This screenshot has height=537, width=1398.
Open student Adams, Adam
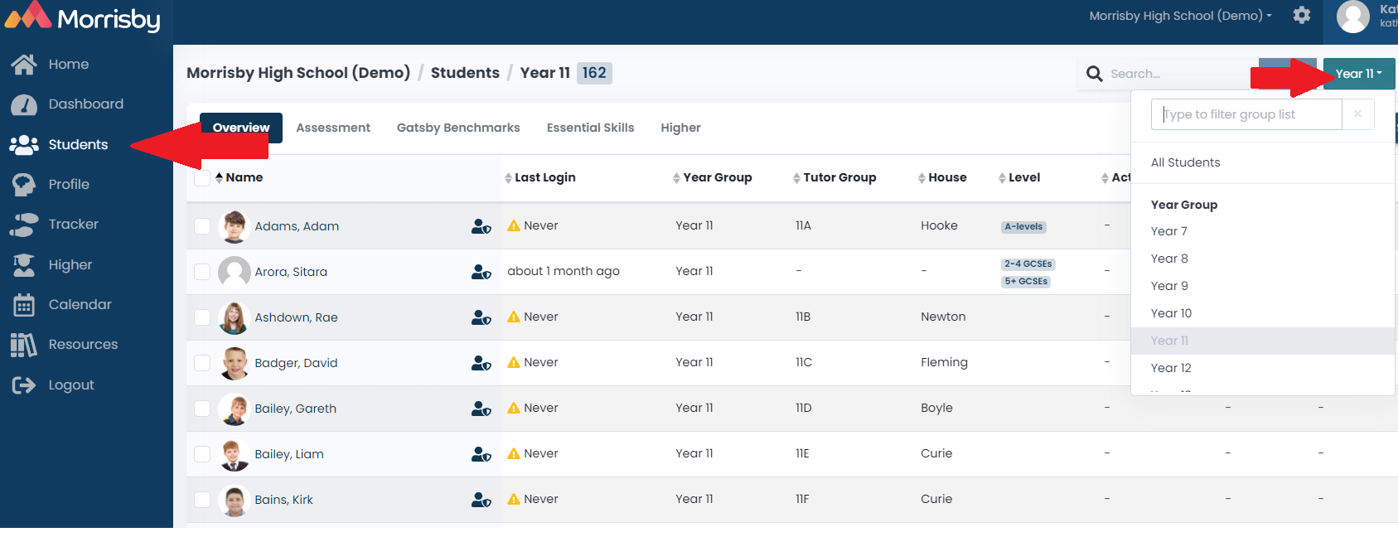297,226
